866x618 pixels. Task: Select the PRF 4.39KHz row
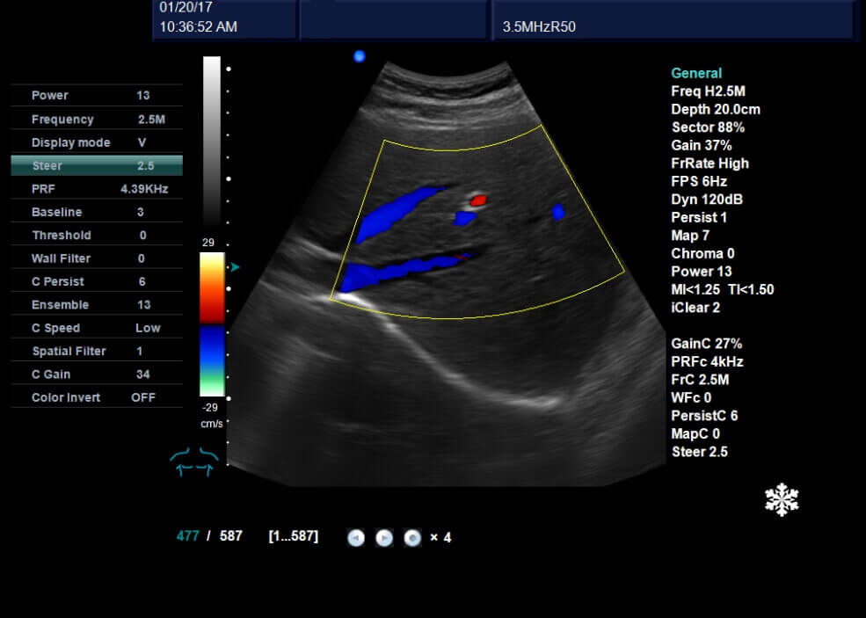tap(97, 189)
